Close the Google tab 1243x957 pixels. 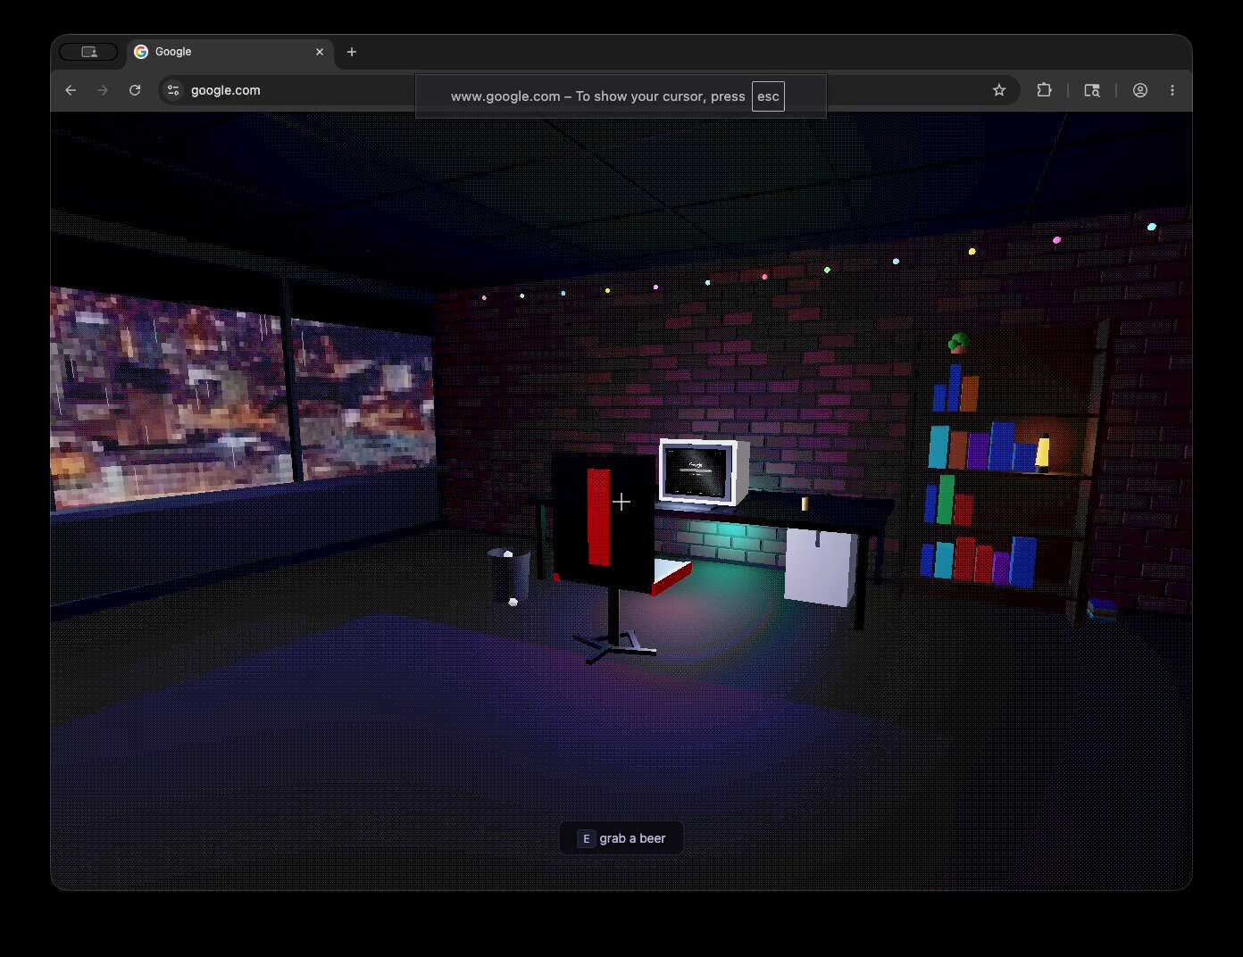[320, 52]
